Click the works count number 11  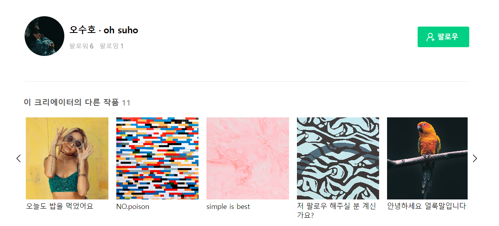click(126, 103)
